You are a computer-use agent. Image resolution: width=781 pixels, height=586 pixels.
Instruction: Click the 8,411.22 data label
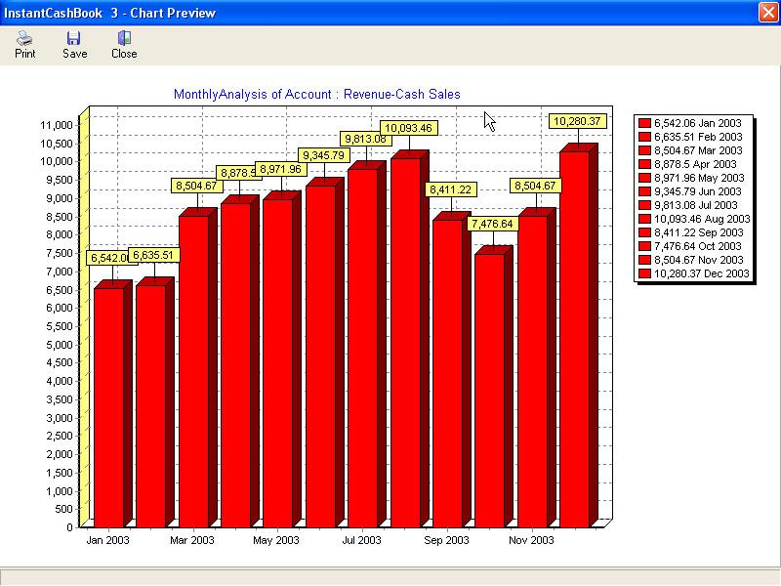451,189
